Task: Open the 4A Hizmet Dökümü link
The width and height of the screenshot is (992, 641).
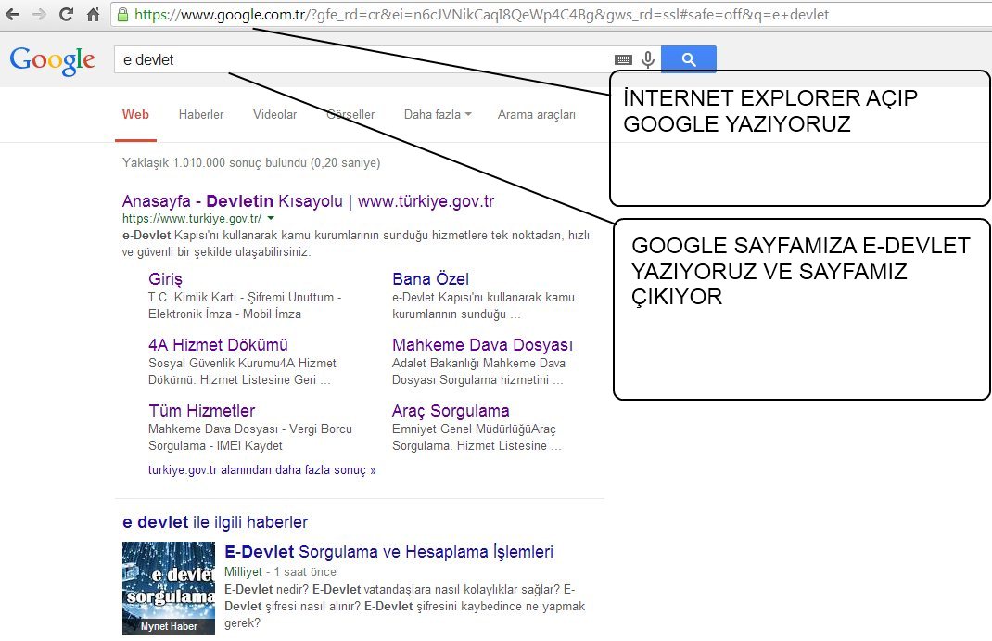Action: [x=218, y=345]
